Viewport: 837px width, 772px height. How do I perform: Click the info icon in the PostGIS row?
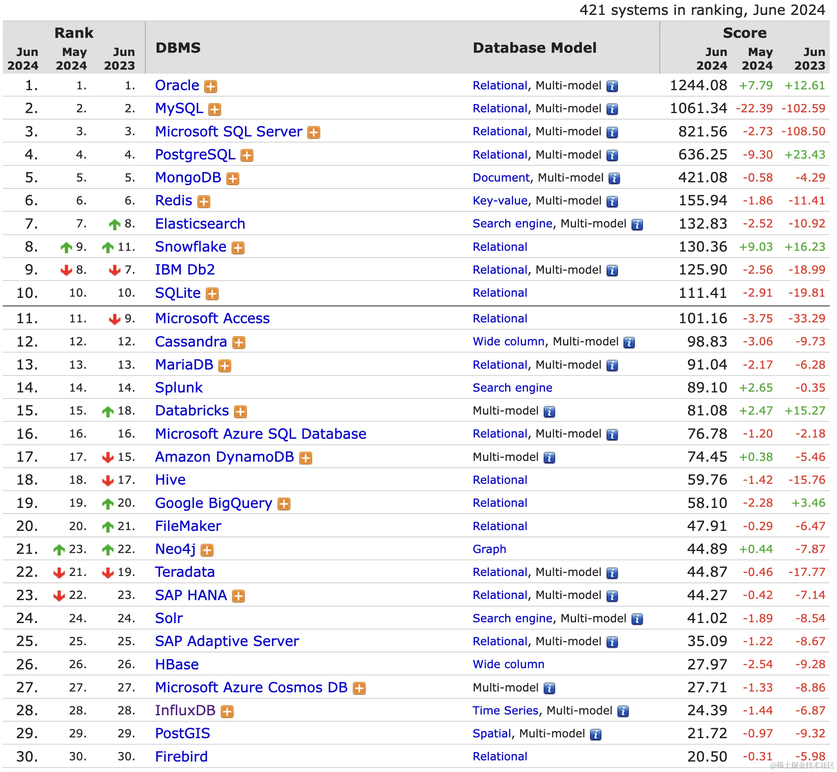[595, 735]
